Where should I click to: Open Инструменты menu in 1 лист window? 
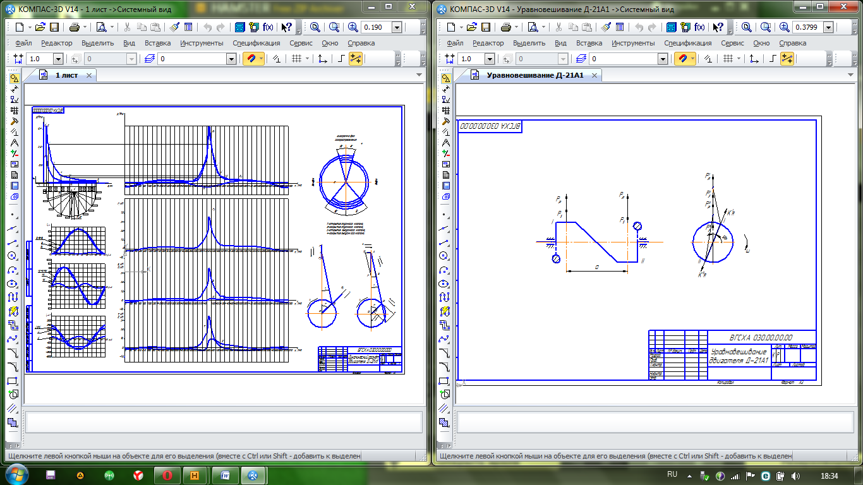click(x=202, y=43)
